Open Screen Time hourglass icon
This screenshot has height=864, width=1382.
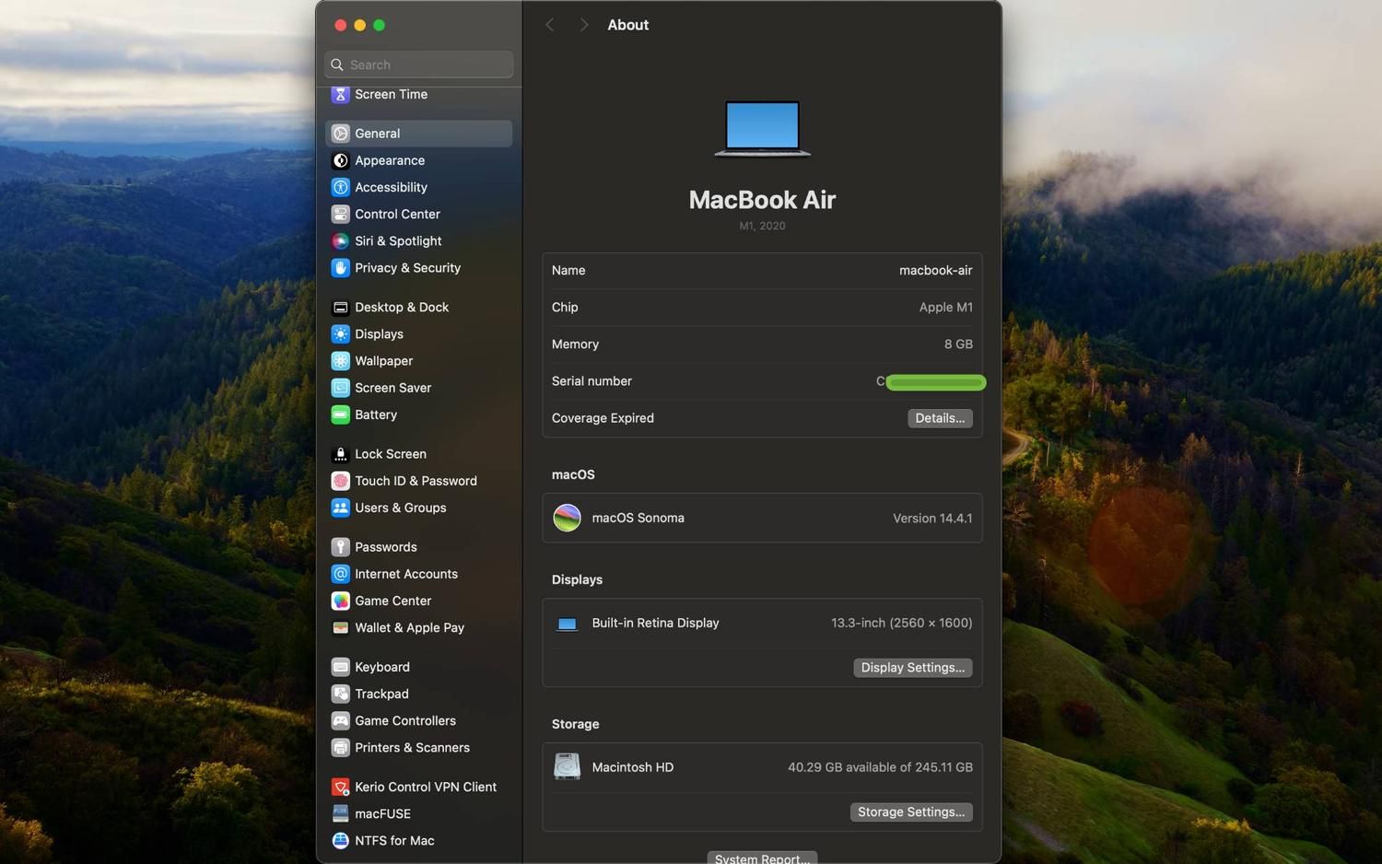[340, 94]
